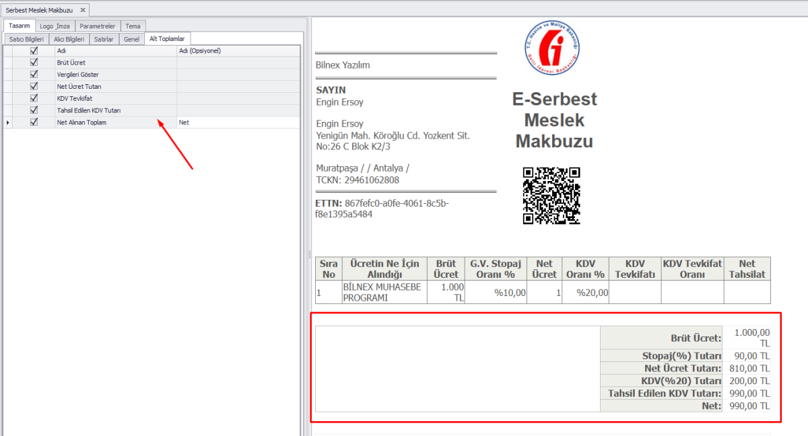Click optional name cell for Brüt Ücret

[x=237, y=63]
